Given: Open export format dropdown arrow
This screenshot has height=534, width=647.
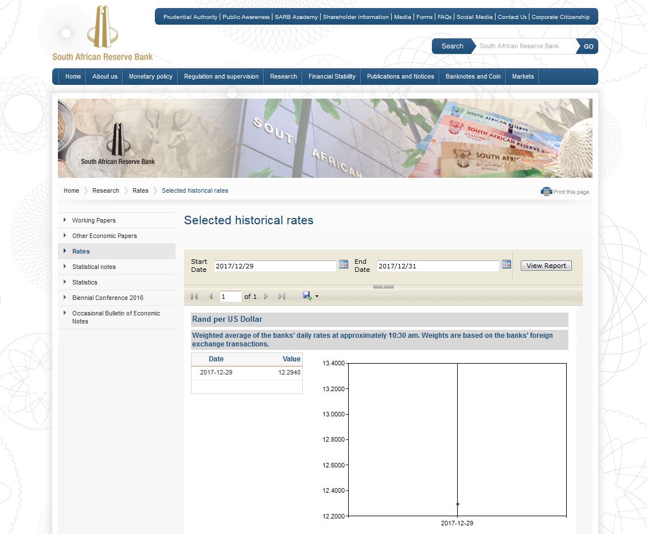Looking at the screenshot, I should click(317, 297).
